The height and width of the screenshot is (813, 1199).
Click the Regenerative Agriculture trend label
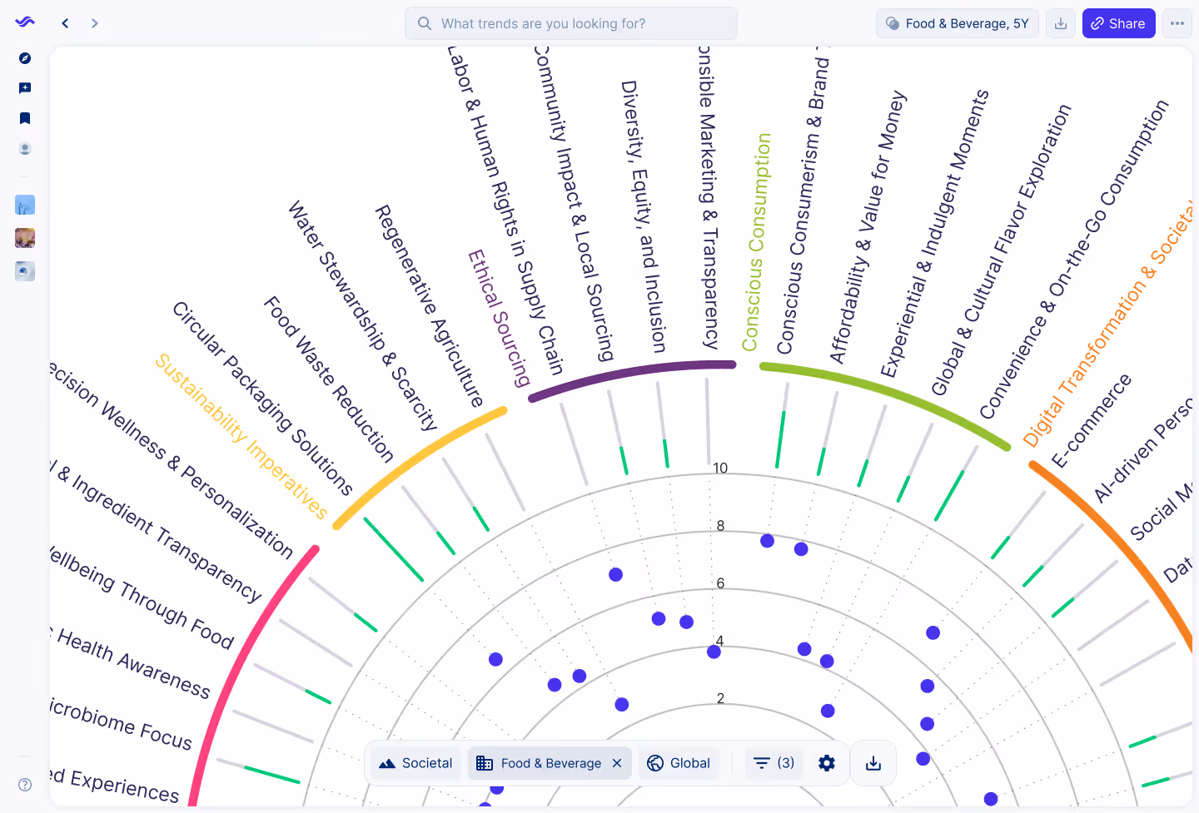point(429,305)
